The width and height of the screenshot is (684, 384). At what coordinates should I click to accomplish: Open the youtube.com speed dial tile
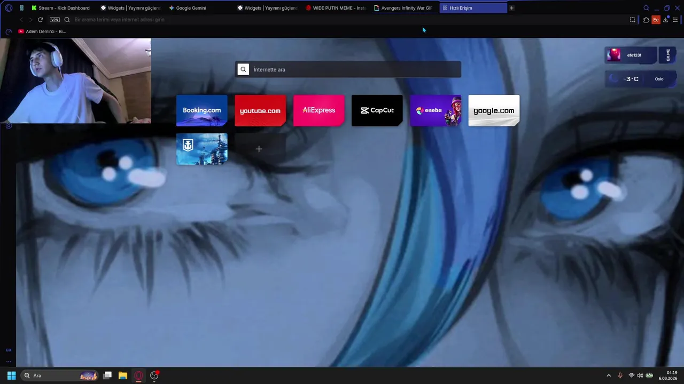(x=260, y=110)
